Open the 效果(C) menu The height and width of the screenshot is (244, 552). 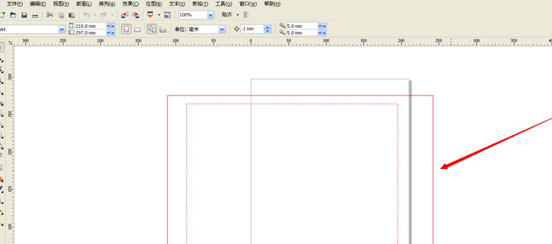[130, 4]
